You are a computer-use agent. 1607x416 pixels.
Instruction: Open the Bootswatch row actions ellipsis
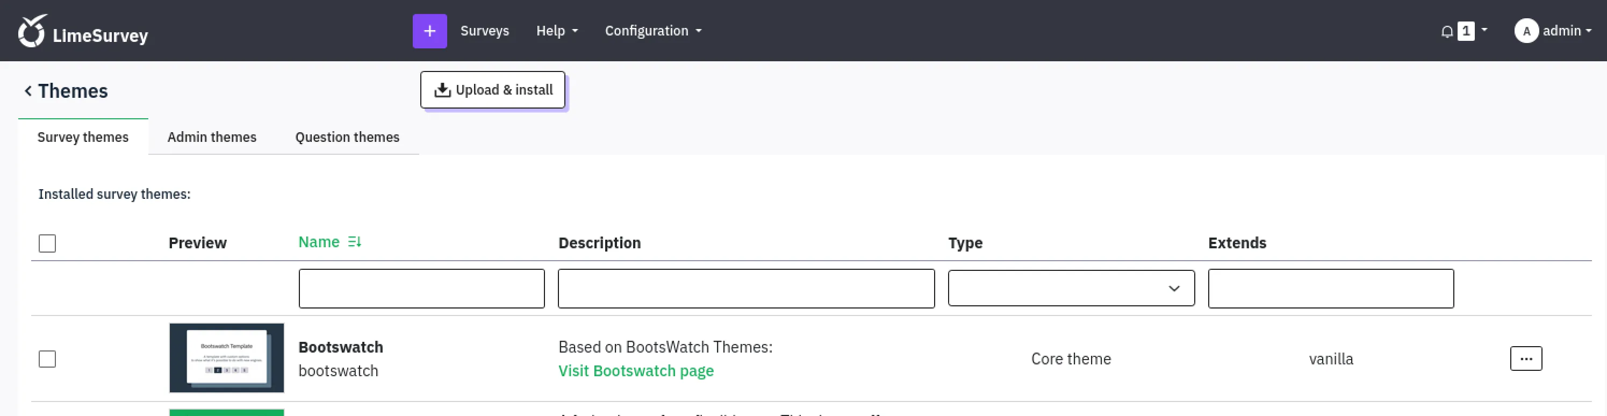[1526, 358]
